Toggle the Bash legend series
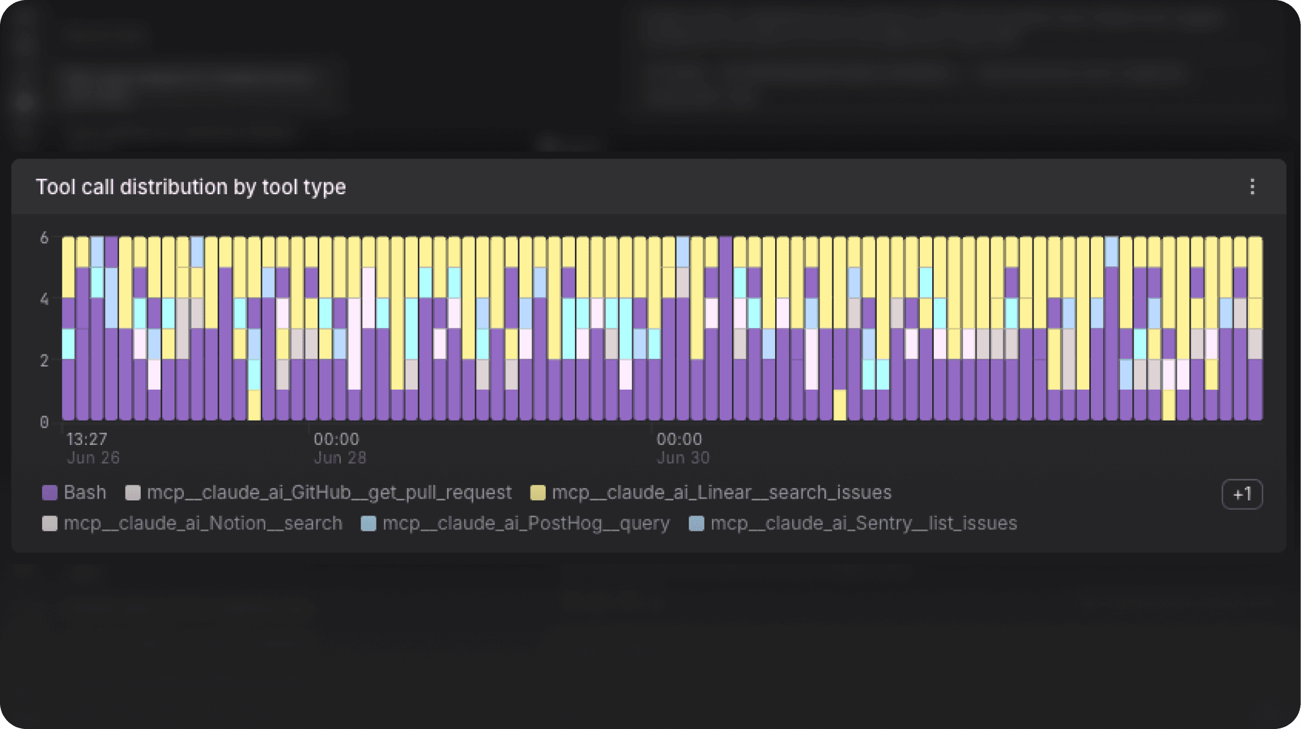Screen dimensions: 1301x729 pos(74,493)
